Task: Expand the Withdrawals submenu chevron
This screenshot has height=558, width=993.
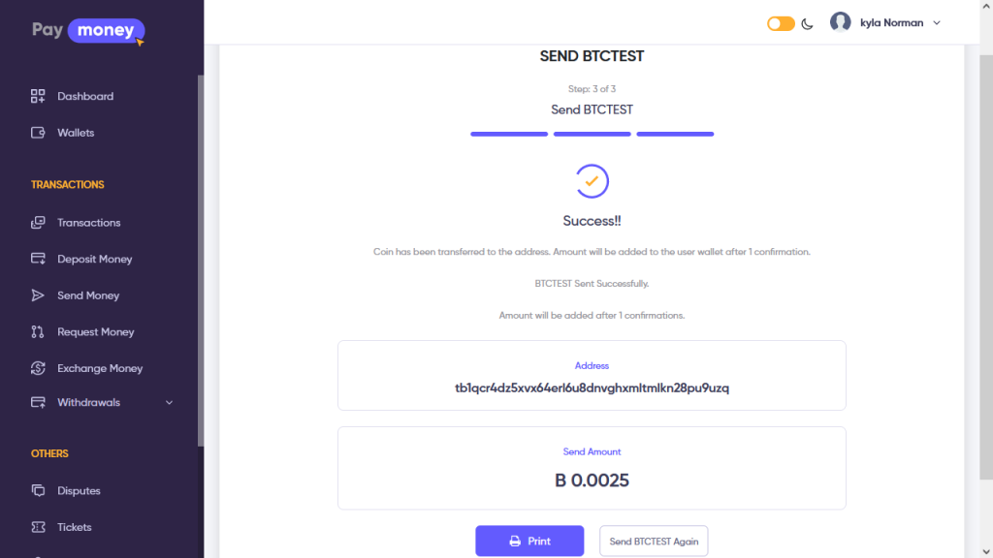Action: [x=170, y=402]
